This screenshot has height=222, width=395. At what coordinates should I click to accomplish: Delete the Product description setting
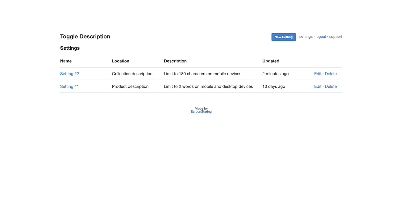tap(331, 86)
